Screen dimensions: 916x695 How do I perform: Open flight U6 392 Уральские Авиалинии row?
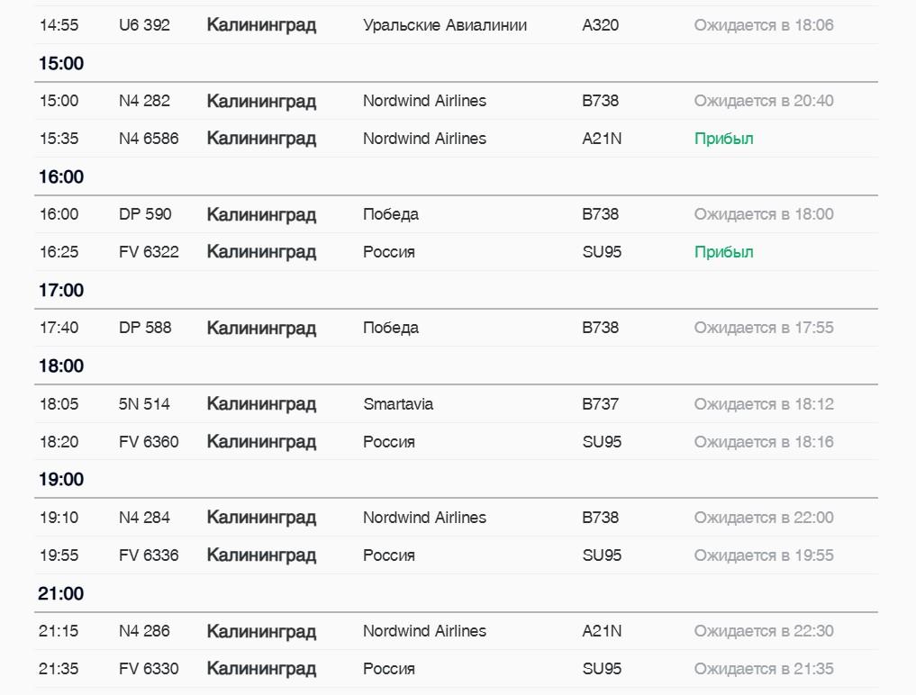pos(456,25)
